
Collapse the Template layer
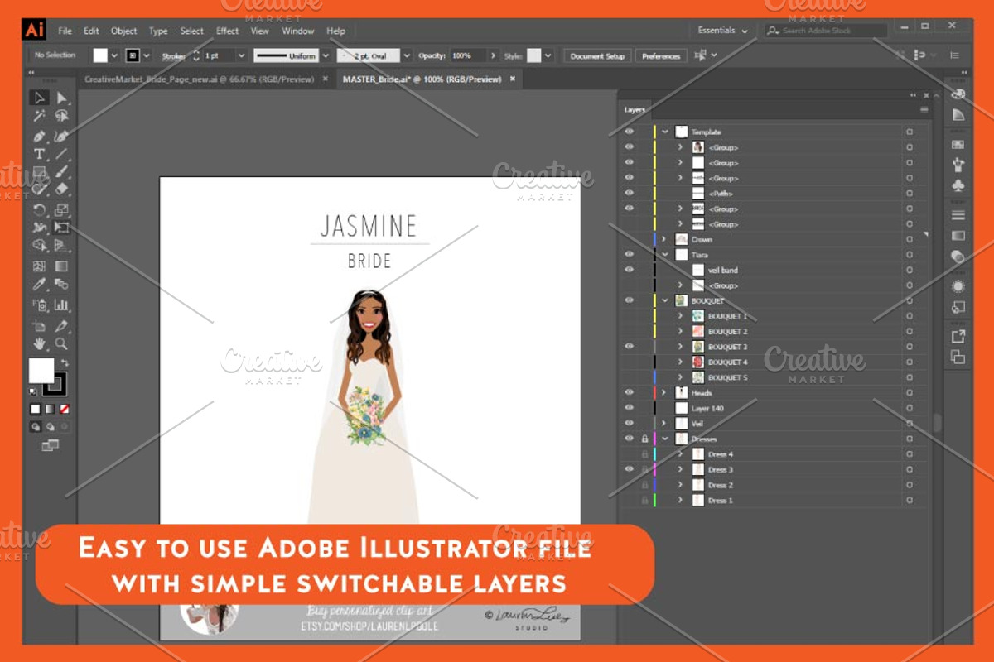(x=664, y=132)
